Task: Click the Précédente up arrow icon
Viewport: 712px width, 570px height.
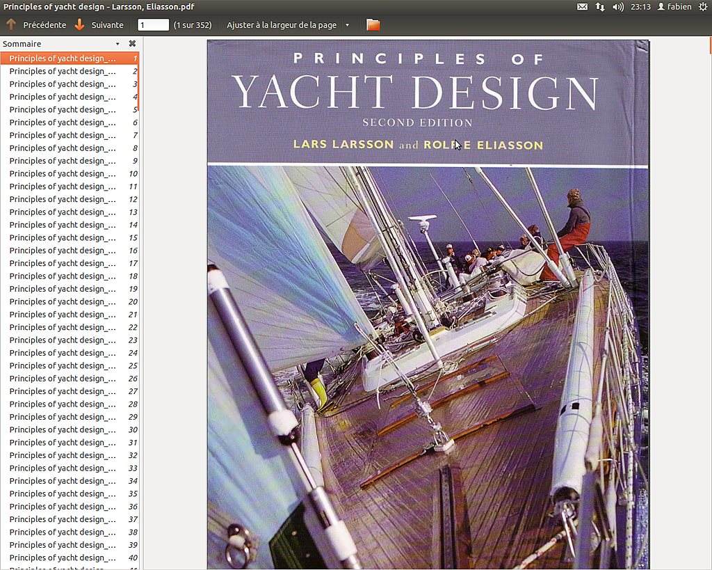Action: (x=11, y=24)
